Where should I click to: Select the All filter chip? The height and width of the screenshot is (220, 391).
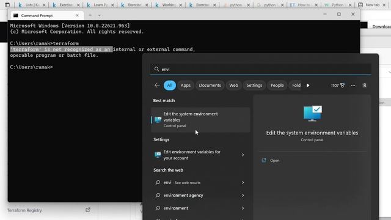click(x=170, y=86)
